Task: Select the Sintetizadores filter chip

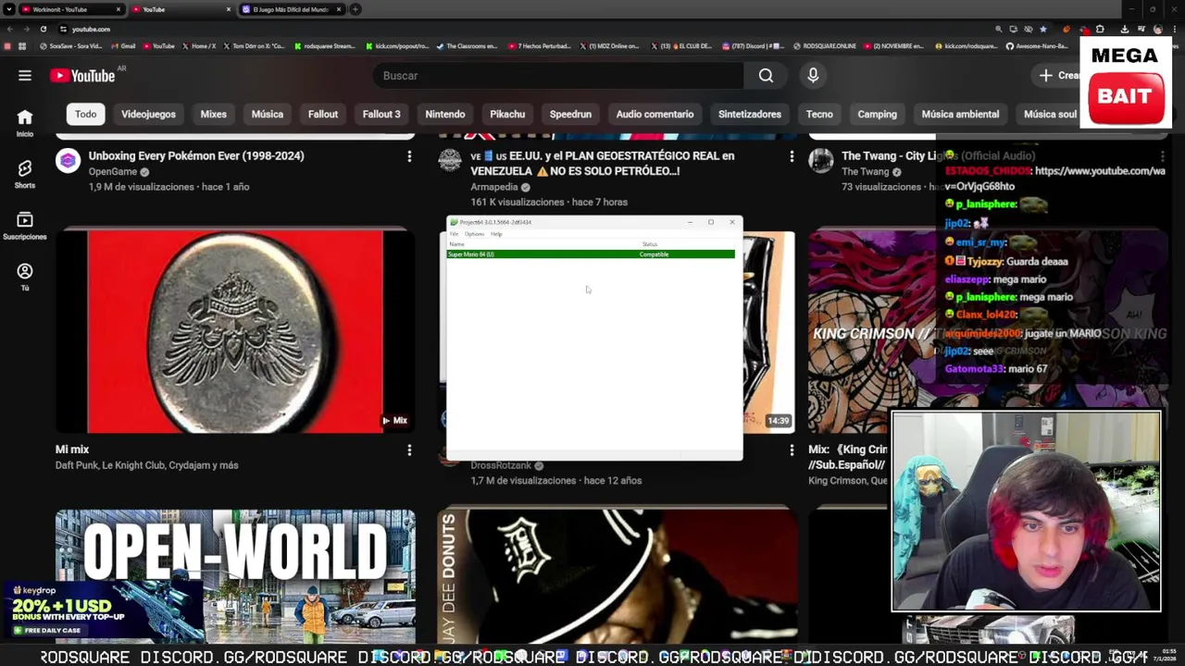Action: [x=750, y=114]
